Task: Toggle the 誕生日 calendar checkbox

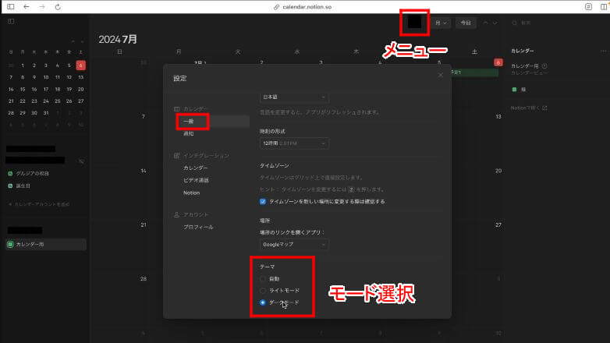Action: coord(10,186)
